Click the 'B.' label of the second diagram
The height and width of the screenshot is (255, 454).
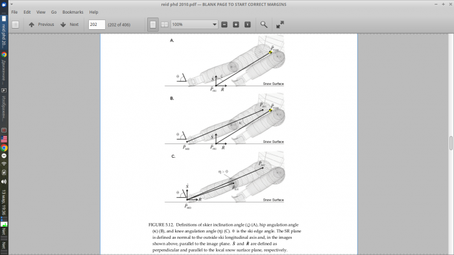coord(172,99)
